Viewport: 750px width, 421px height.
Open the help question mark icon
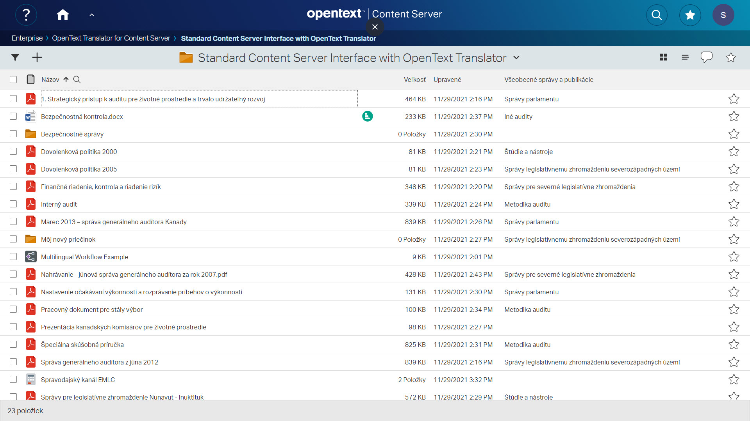26,15
